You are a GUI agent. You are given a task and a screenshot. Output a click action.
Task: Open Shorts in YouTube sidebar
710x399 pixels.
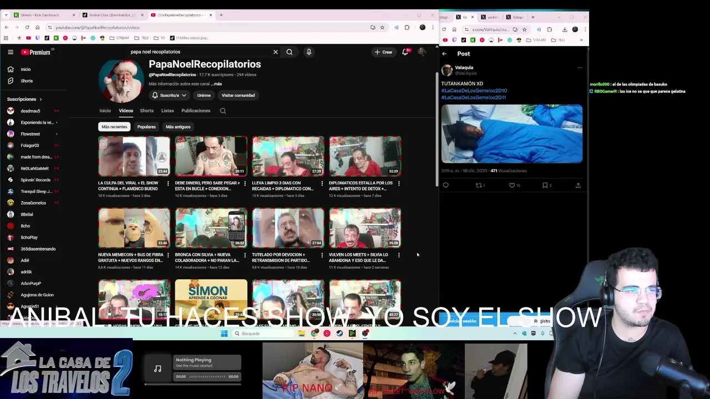(x=26, y=81)
